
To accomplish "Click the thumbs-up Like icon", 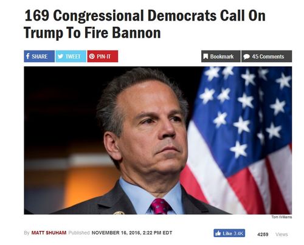I will [218, 233].
